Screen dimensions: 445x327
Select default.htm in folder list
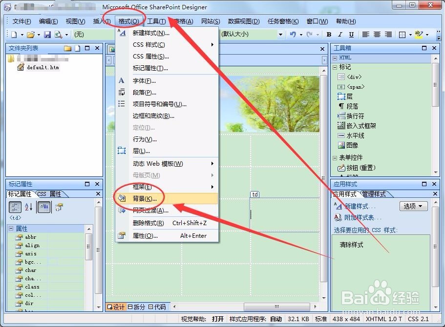[x=42, y=67]
